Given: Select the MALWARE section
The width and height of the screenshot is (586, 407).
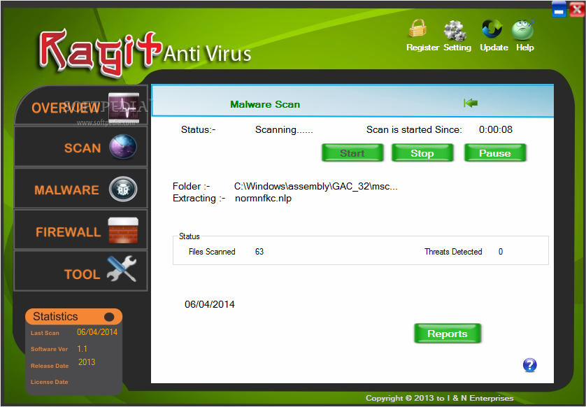Looking at the screenshot, I should (x=80, y=188).
